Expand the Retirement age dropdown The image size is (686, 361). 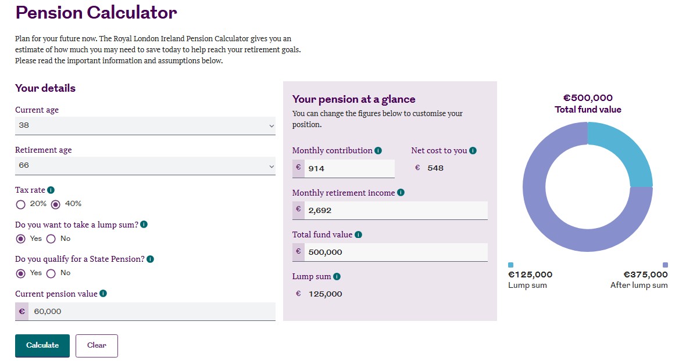[145, 166]
